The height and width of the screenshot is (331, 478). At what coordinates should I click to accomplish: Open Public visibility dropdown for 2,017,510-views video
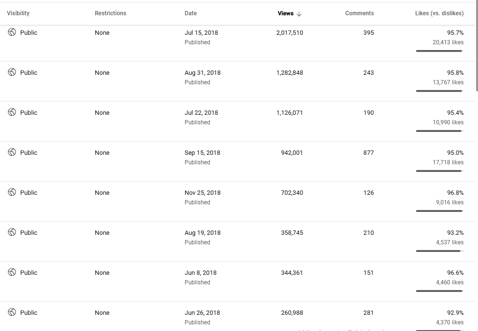[x=29, y=33]
